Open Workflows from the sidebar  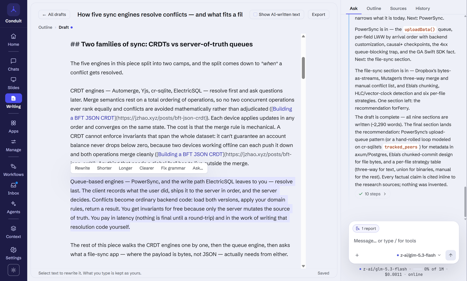[x=13, y=170]
